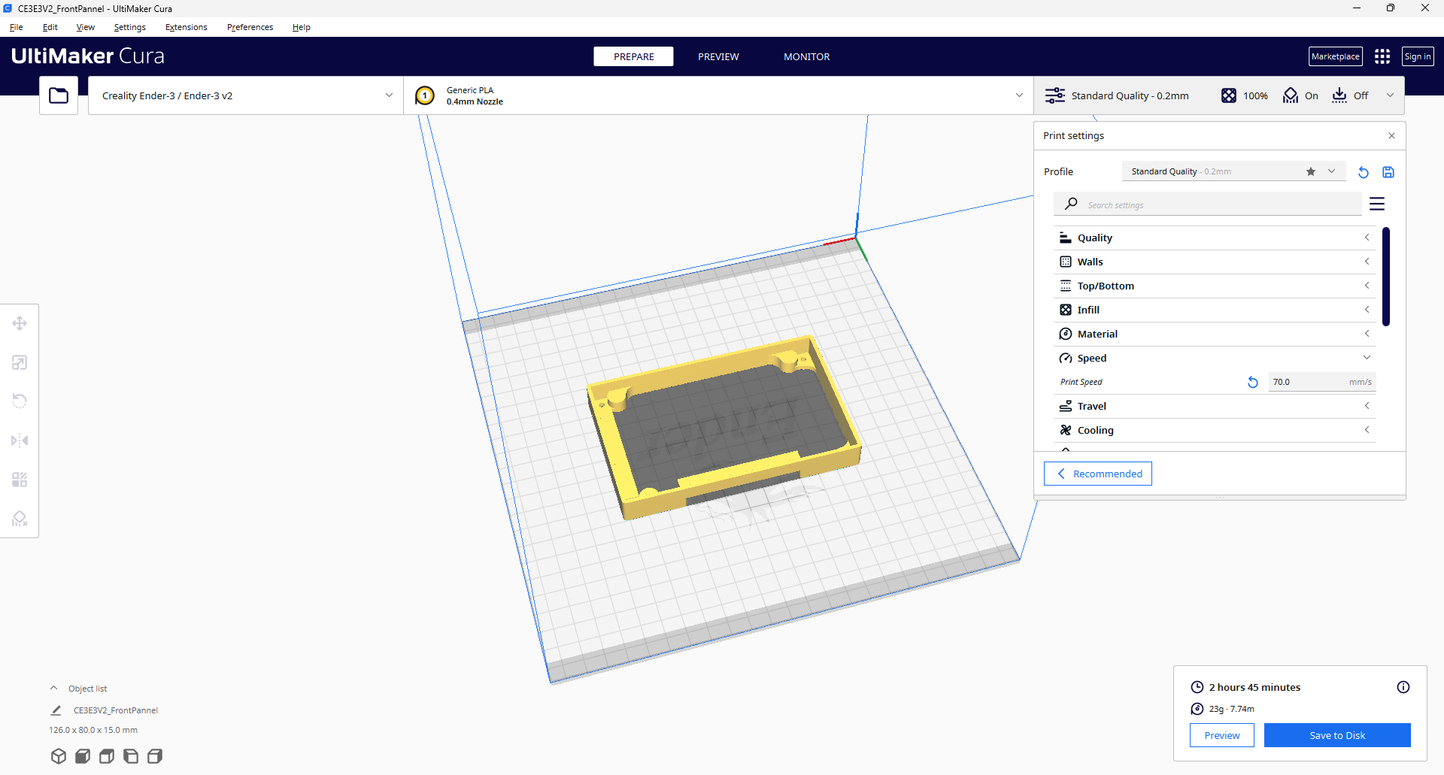Save the profile with the disk icon
1444x775 pixels.
1388,172
